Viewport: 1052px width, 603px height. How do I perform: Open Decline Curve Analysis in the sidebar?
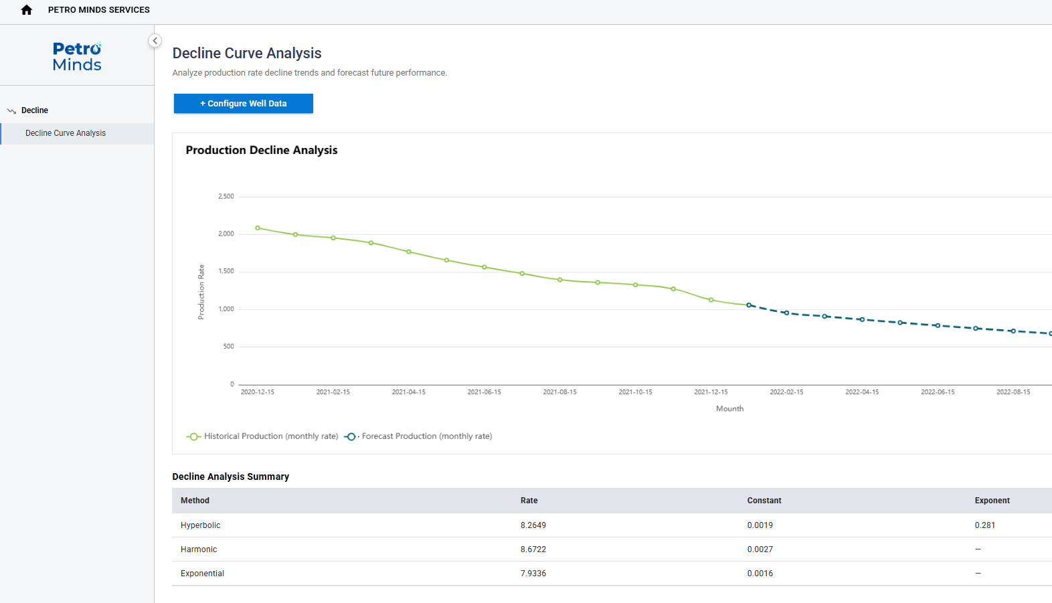pyautogui.click(x=66, y=133)
